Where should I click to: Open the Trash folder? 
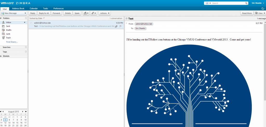tap(8, 38)
